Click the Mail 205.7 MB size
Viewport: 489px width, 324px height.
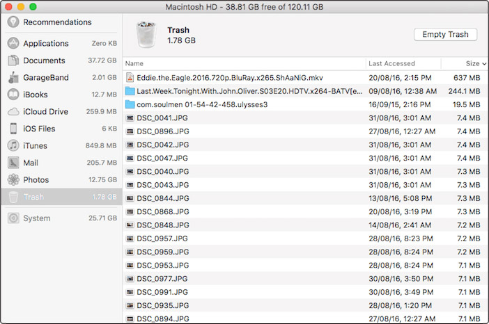[102, 163]
